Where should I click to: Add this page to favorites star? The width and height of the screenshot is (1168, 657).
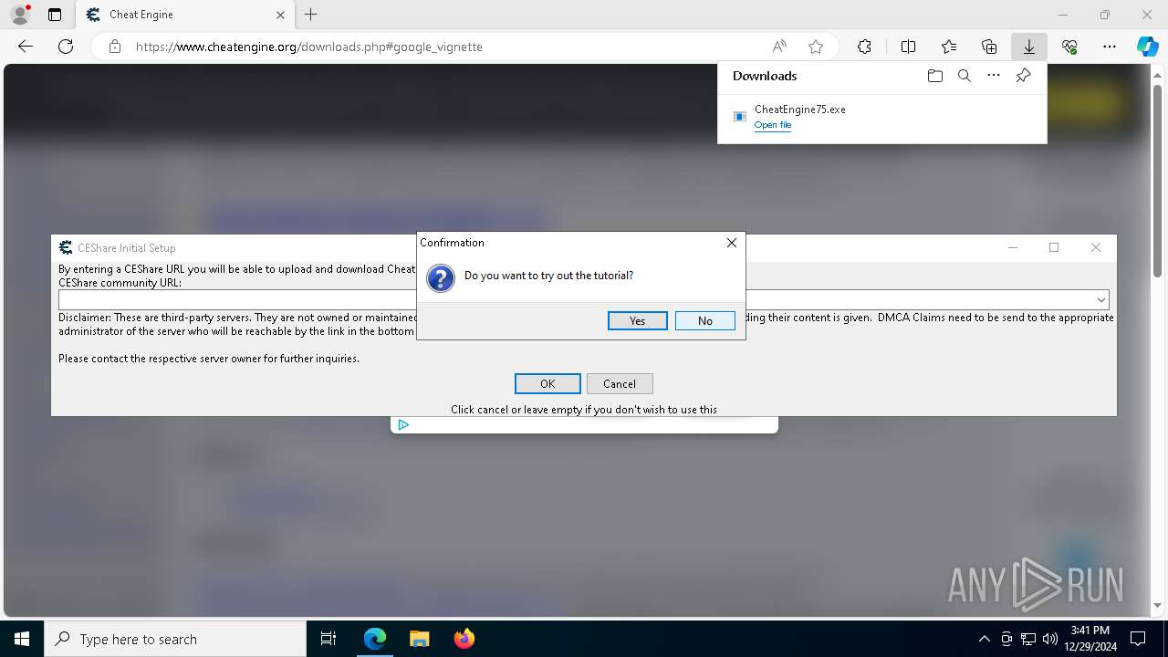pos(816,47)
